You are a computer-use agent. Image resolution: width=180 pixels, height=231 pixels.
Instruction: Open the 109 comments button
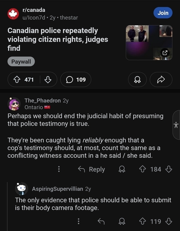tap(76, 80)
